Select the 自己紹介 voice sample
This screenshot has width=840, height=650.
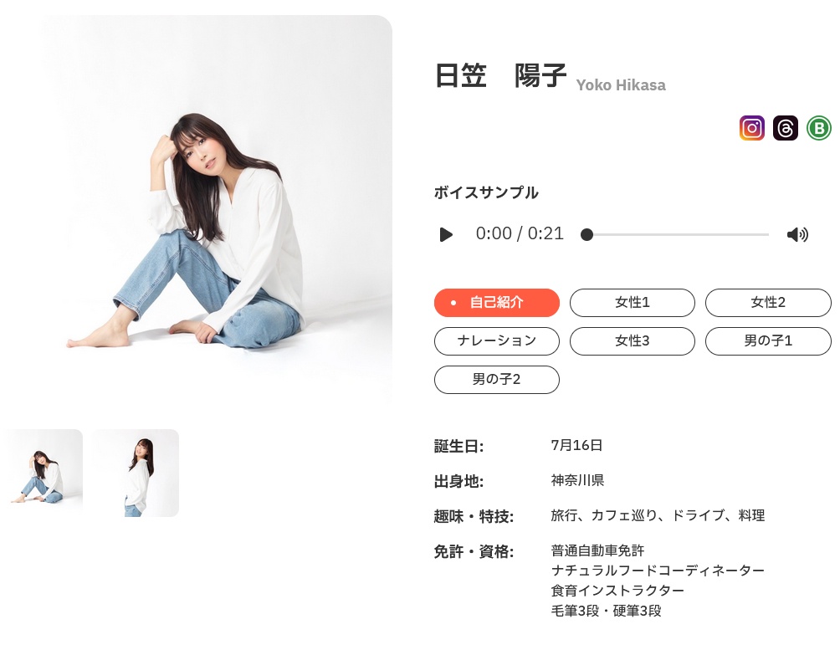point(497,302)
